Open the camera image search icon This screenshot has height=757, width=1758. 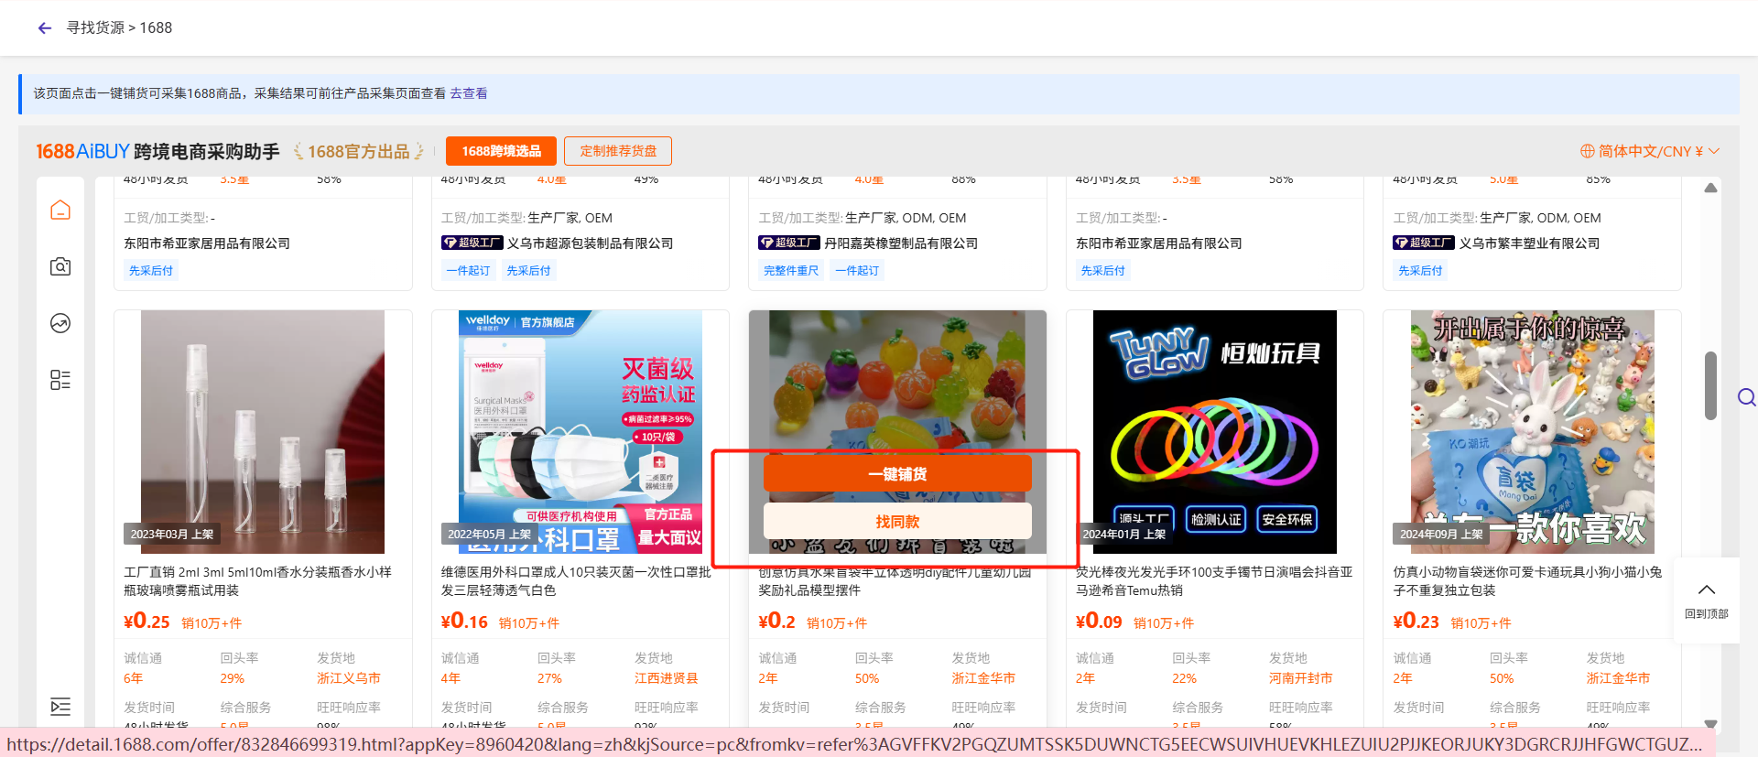(60, 266)
